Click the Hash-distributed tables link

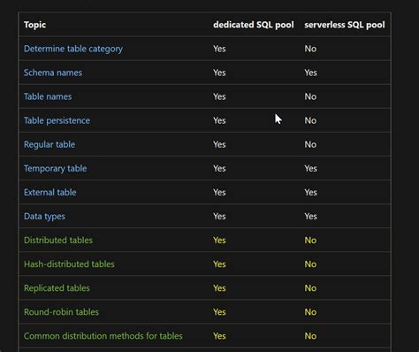(x=69, y=264)
